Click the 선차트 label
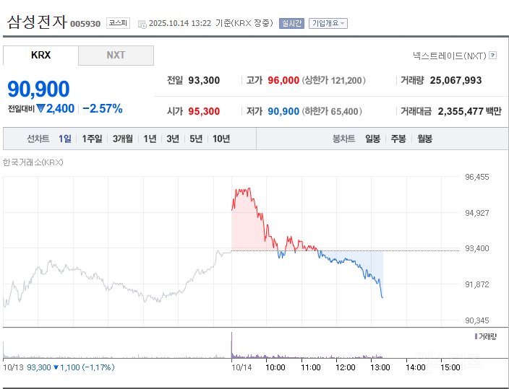The width and height of the screenshot is (509, 389). tap(38, 139)
